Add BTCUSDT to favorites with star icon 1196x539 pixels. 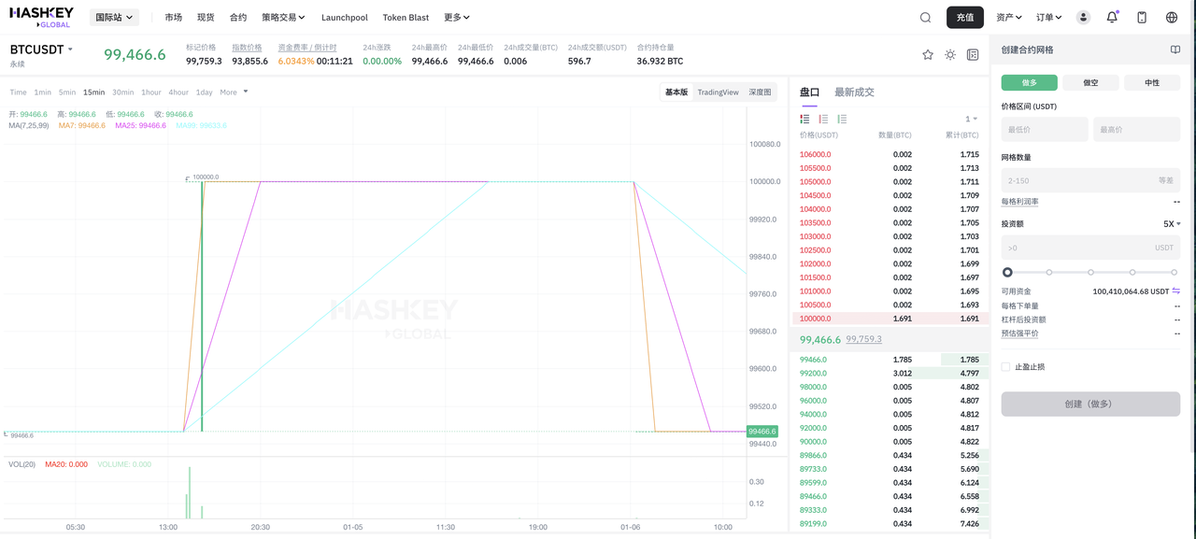click(x=928, y=55)
